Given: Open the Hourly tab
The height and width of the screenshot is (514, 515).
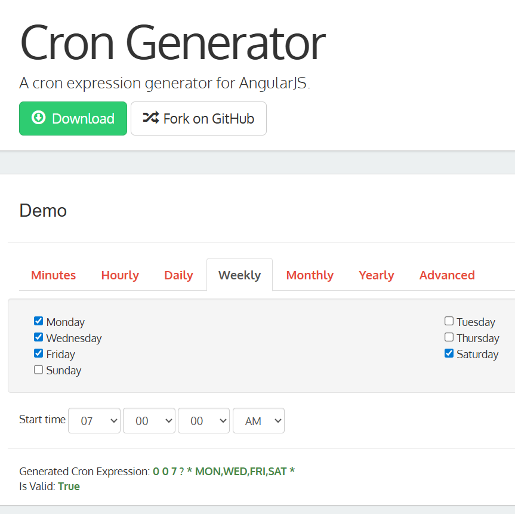Looking at the screenshot, I should pos(120,275).
